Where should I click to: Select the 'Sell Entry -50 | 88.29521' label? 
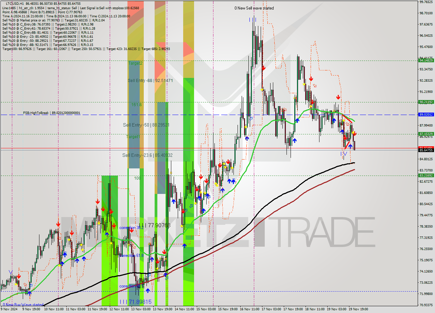[146, 125]
